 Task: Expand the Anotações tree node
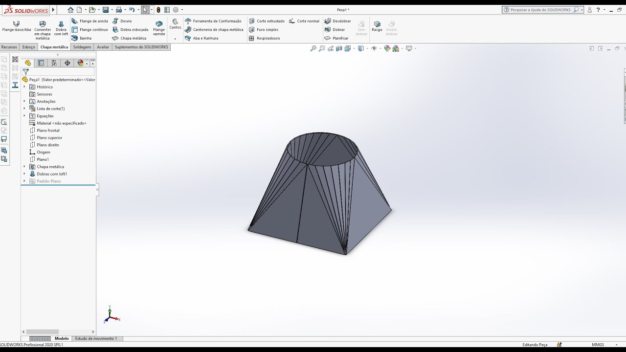(24, 101)
